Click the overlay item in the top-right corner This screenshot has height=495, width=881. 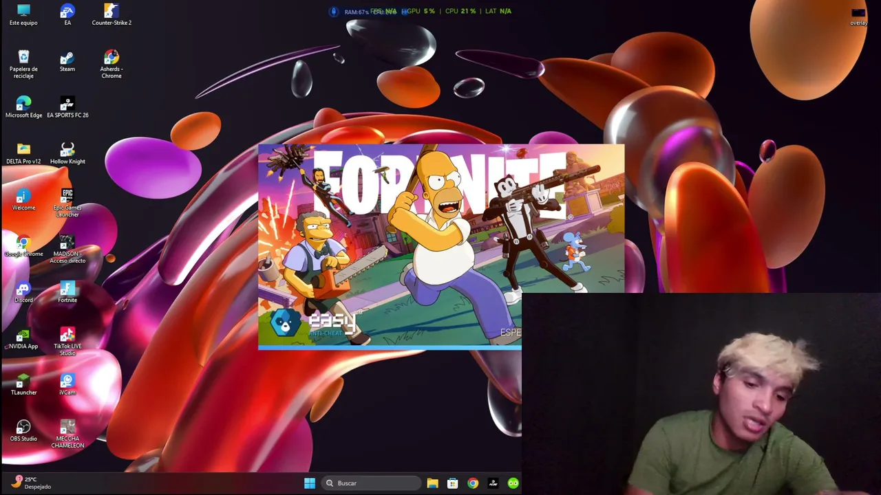[x=858, y=17]
